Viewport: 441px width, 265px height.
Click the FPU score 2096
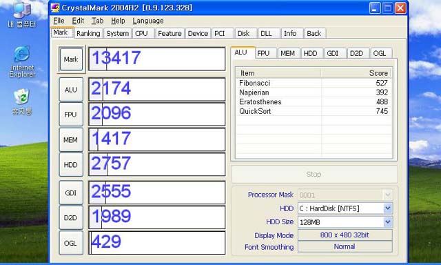click(111, 113)
